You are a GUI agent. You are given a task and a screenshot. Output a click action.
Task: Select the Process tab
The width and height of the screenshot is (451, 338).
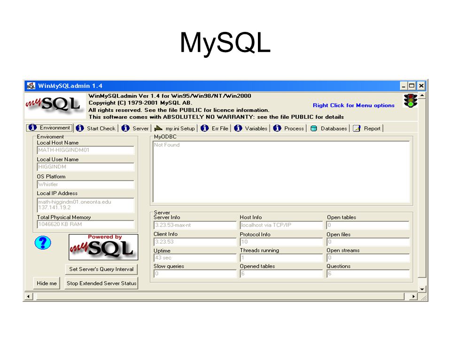coord(288,128)
